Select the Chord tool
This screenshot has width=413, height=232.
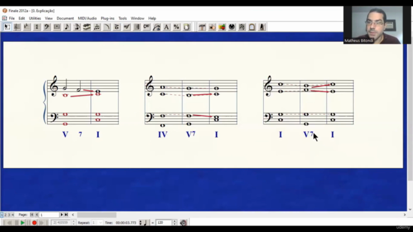click(x=146, y=27)
